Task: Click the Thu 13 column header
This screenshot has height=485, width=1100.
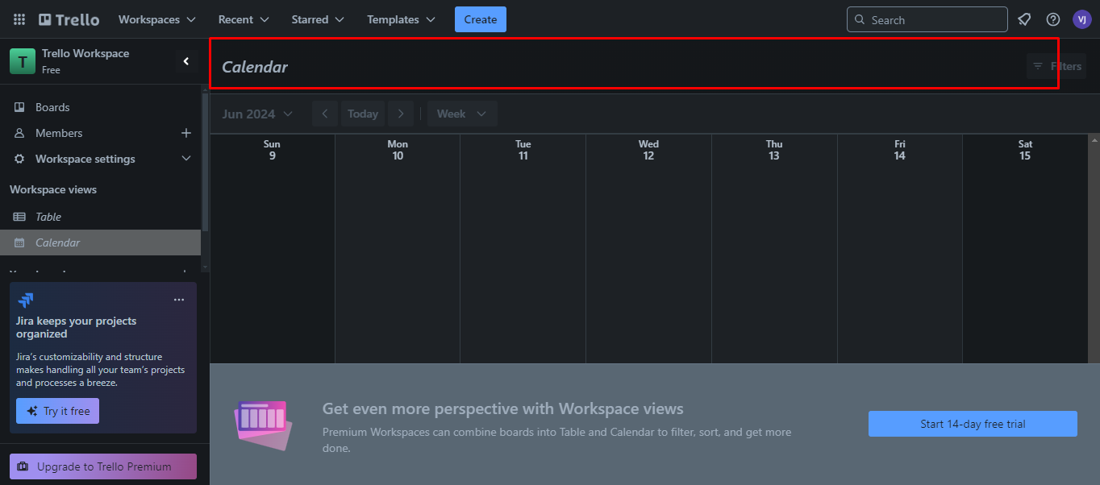Action: click(774, 150)
